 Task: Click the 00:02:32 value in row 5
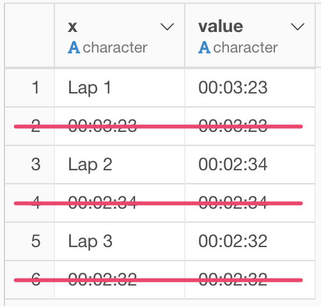pyautogui.click(x=233, y=241)
